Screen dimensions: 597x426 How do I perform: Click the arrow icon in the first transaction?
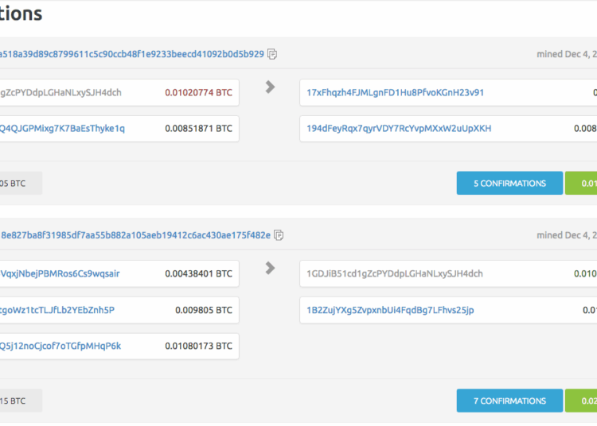270,87
